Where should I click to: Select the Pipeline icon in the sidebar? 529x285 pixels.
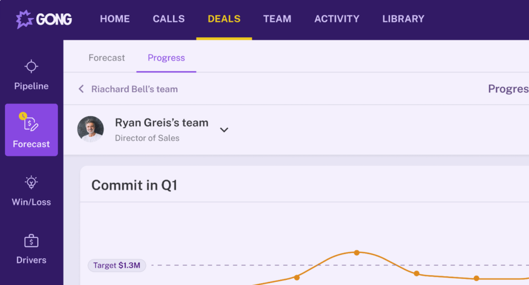click(31, 66)
